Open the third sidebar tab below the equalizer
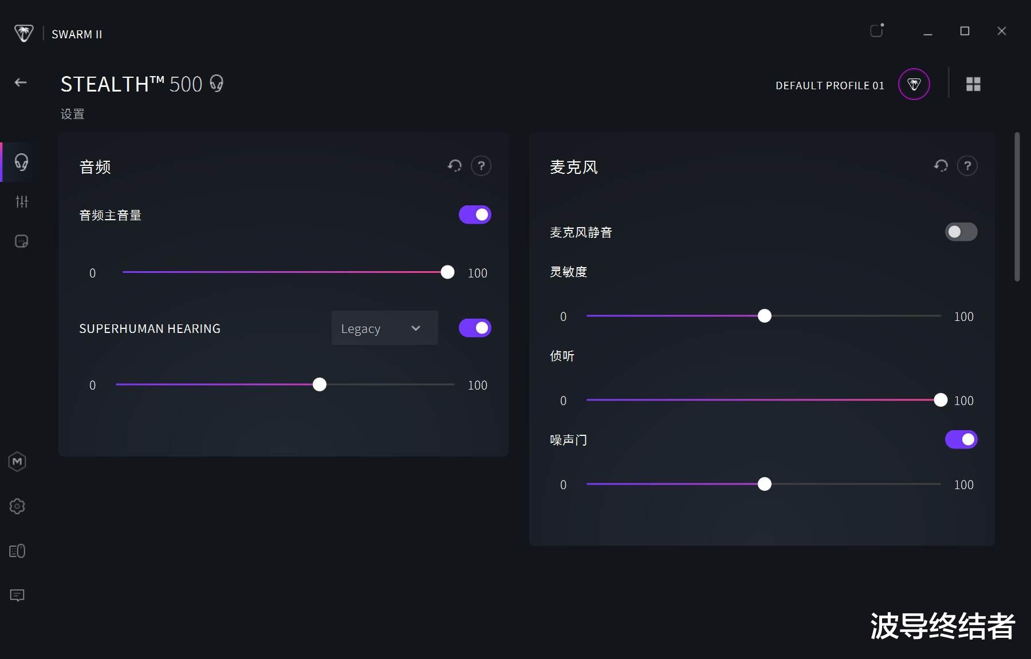 pyautogui.click(x=22, y=241)
